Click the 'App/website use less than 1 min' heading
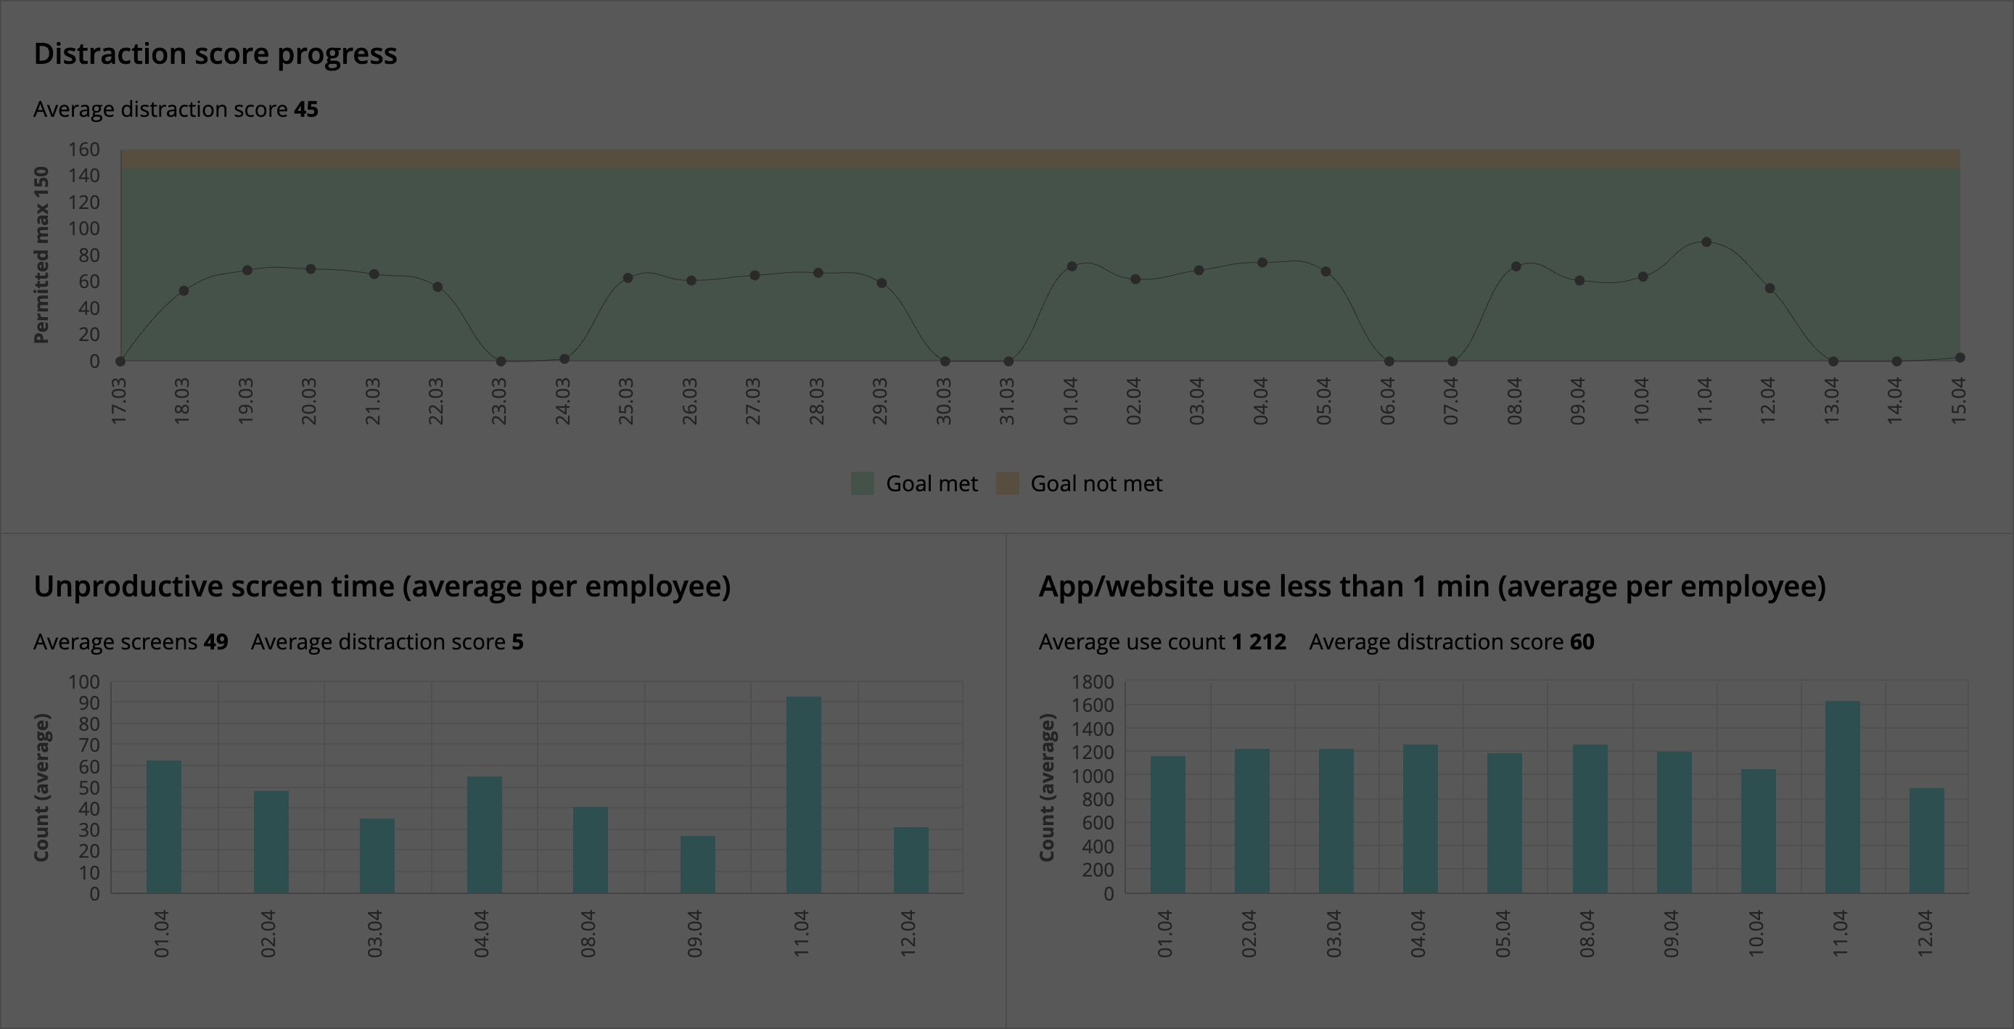 pyautogui.click(x=1432, y=586)
